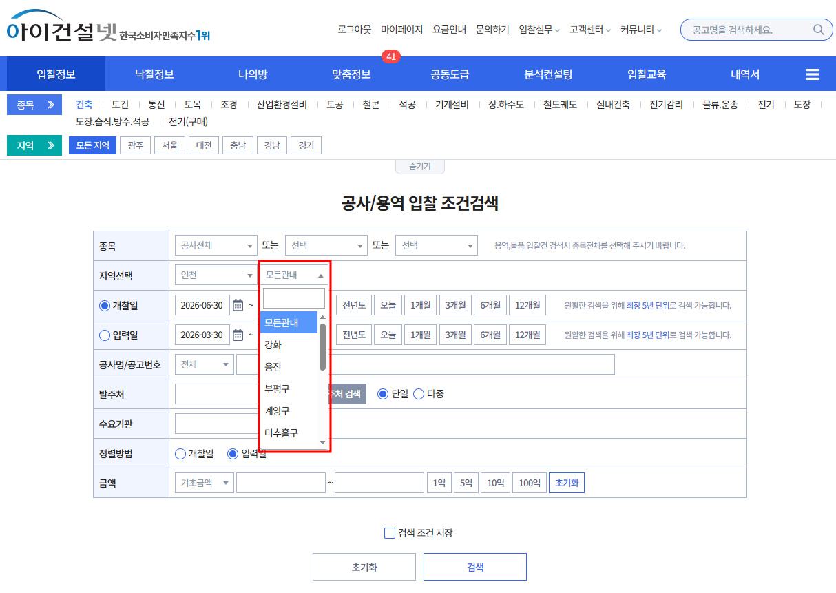Select 모든관내 in the district list

(289, 322)
